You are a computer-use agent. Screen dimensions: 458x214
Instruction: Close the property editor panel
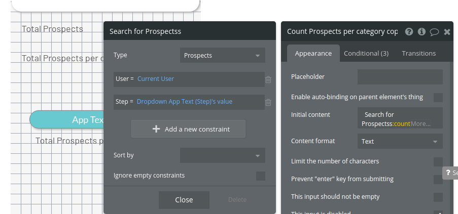tap(447, 31)
